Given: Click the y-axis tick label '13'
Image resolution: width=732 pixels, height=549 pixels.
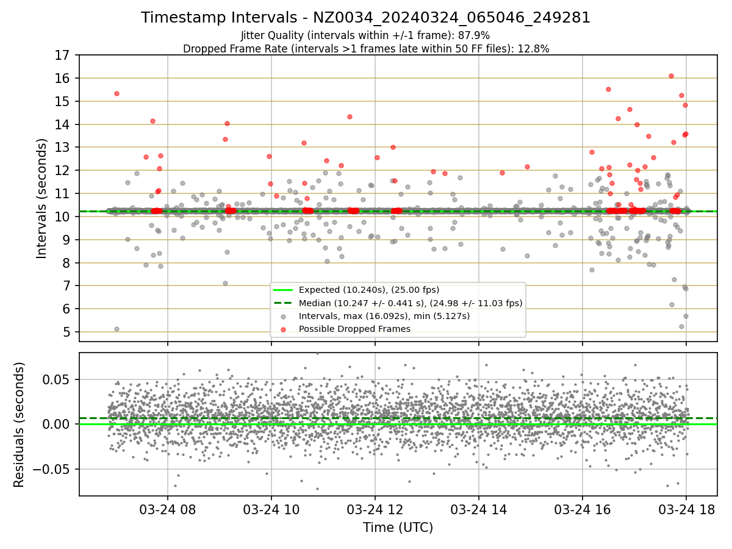Looking at the screenshot, I should pyautogui.click(x=63, y=147).
